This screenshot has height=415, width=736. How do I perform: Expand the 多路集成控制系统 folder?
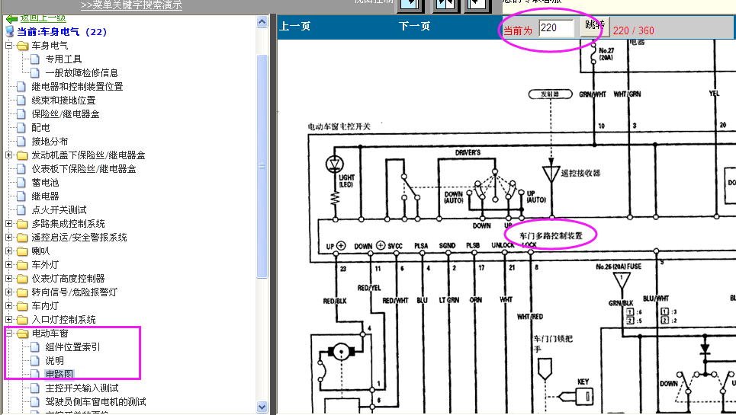8,223
